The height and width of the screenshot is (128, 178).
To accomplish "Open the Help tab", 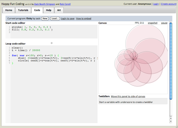I will [49, 10].
